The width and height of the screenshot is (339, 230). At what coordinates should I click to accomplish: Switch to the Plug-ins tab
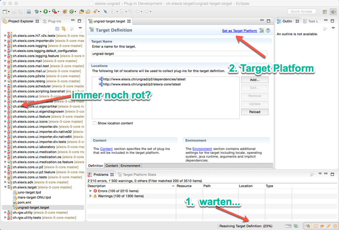click(52, 21)
